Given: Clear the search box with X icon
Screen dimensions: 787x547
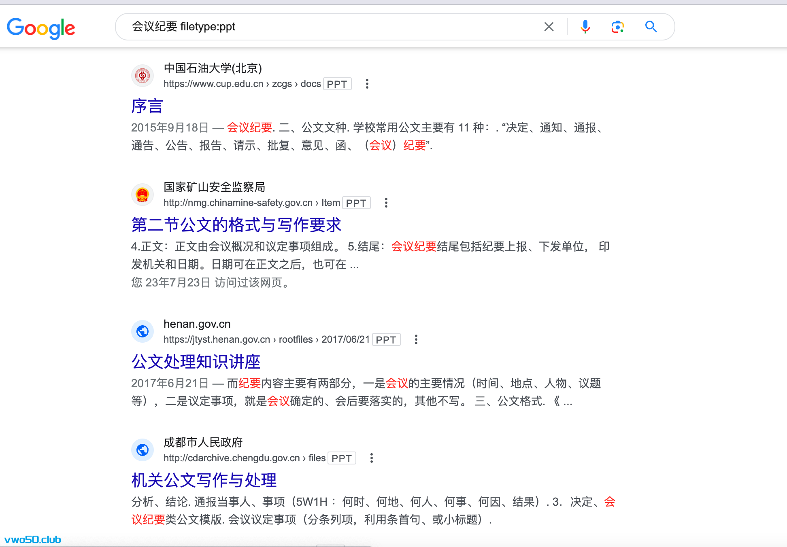Looking at the screenshot, I should coord(549,27).
